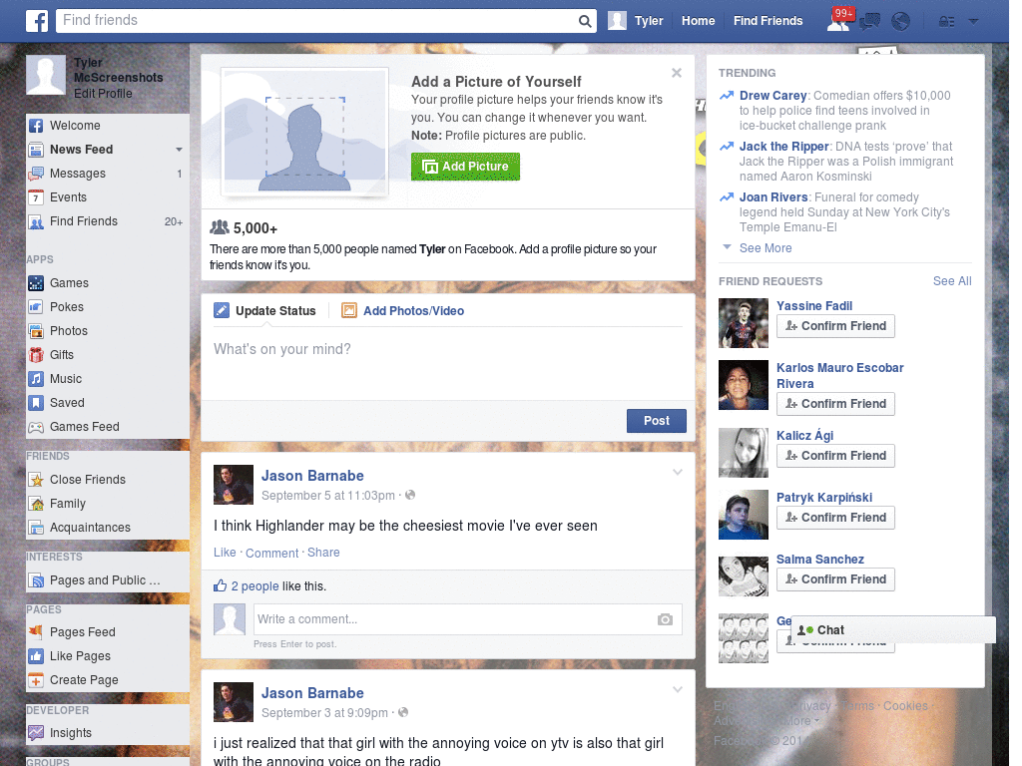Confirm friend request from Patryk Karpiński
This screenshot has width=1022, height=766.
835,518
